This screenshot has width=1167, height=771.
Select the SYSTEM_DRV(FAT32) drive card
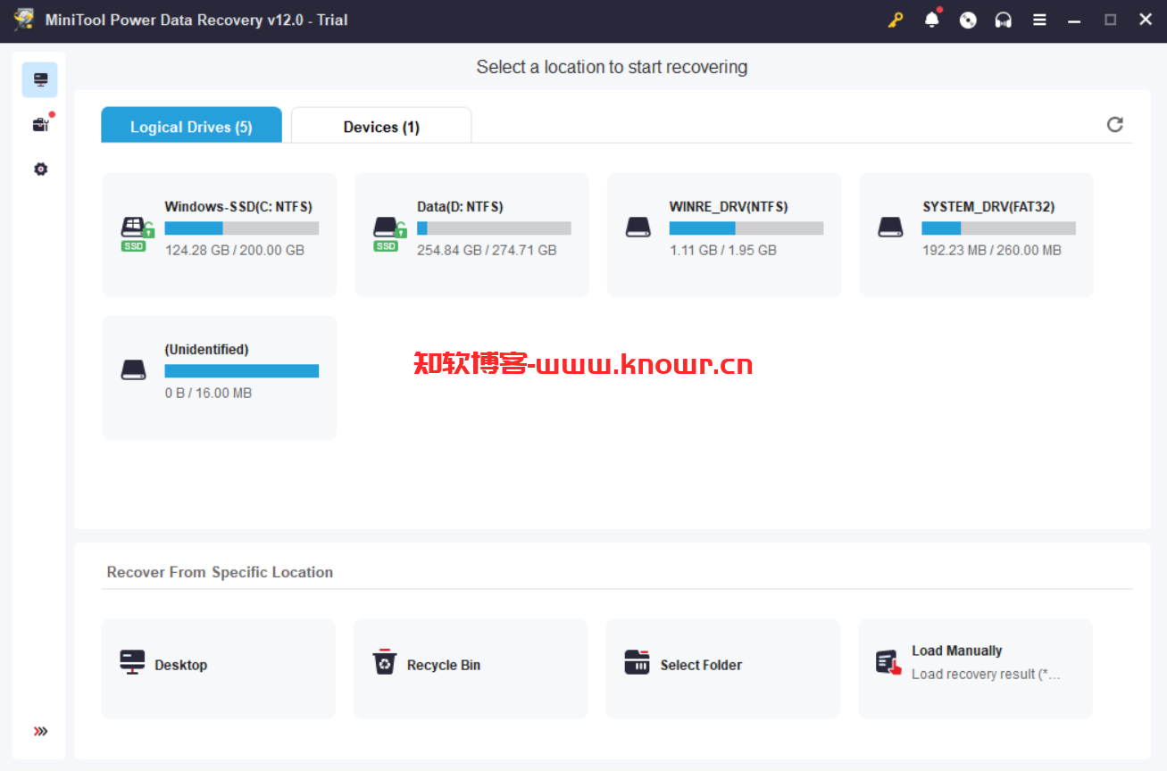pos(976,235)
